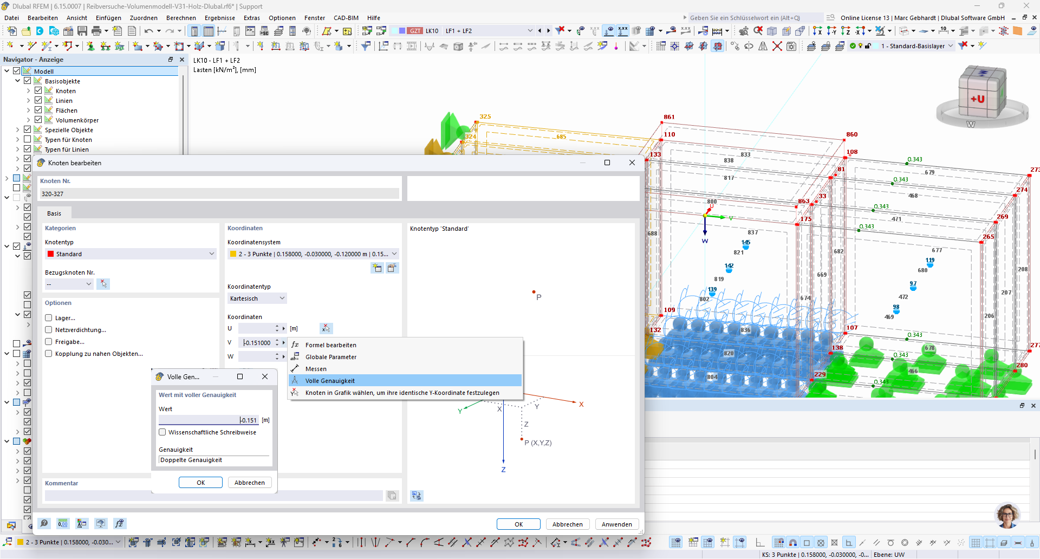Viewport: 1040px width, 559px height.
Task: Open the Ergebnisse menu
Action: coord(219,18)
